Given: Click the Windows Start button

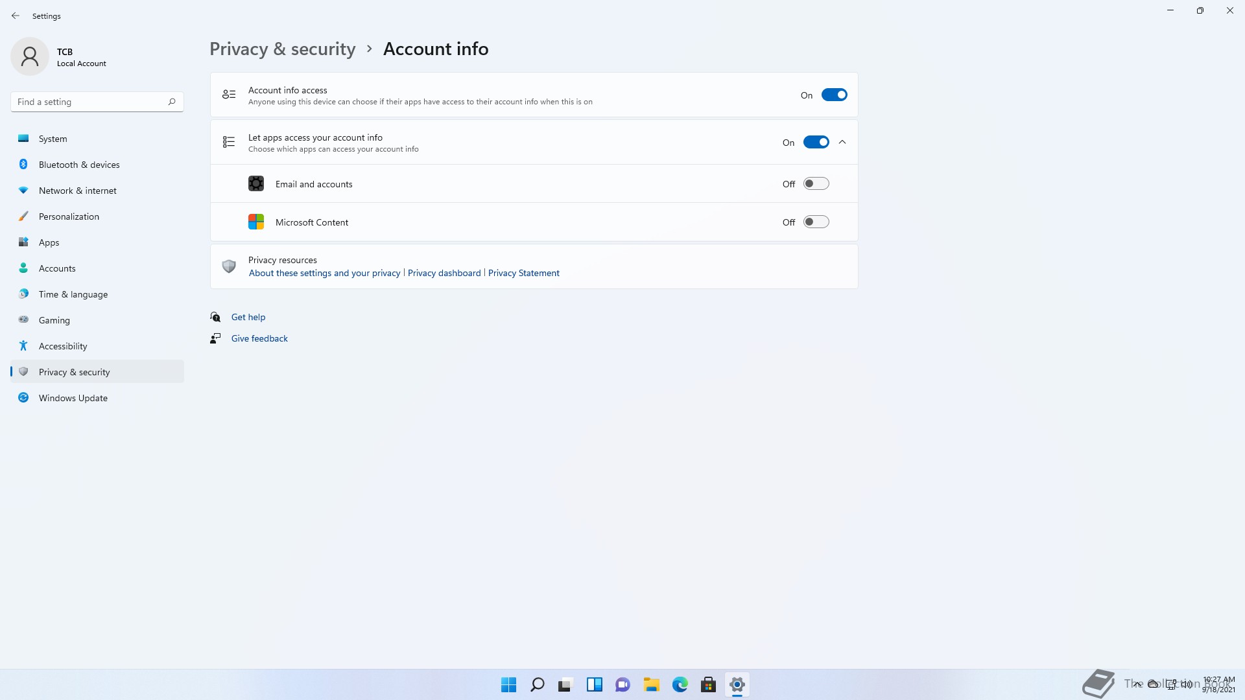Looking at the screenshot, I should click(508, 684).
